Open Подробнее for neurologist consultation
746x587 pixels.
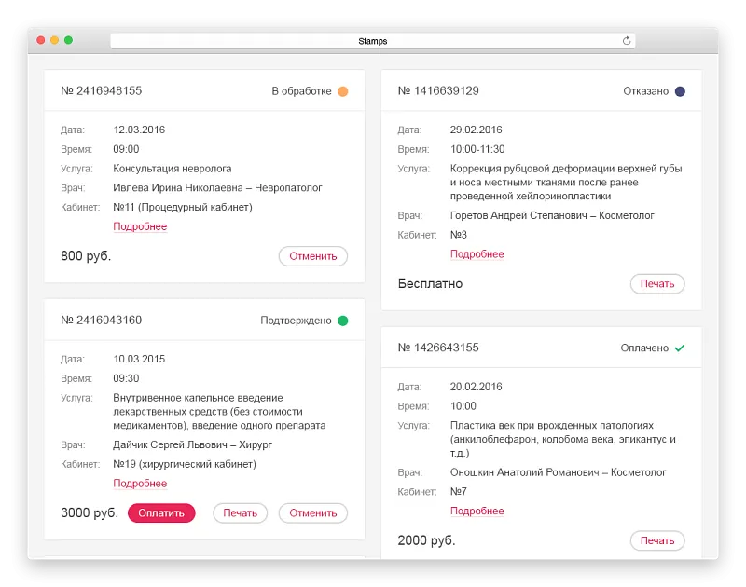click(x=140, y=226)
